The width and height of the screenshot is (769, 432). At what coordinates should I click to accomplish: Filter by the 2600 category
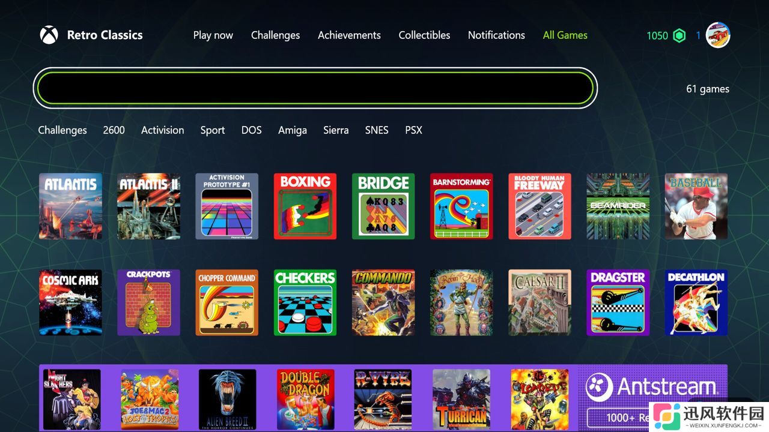[x=114, y=130]
